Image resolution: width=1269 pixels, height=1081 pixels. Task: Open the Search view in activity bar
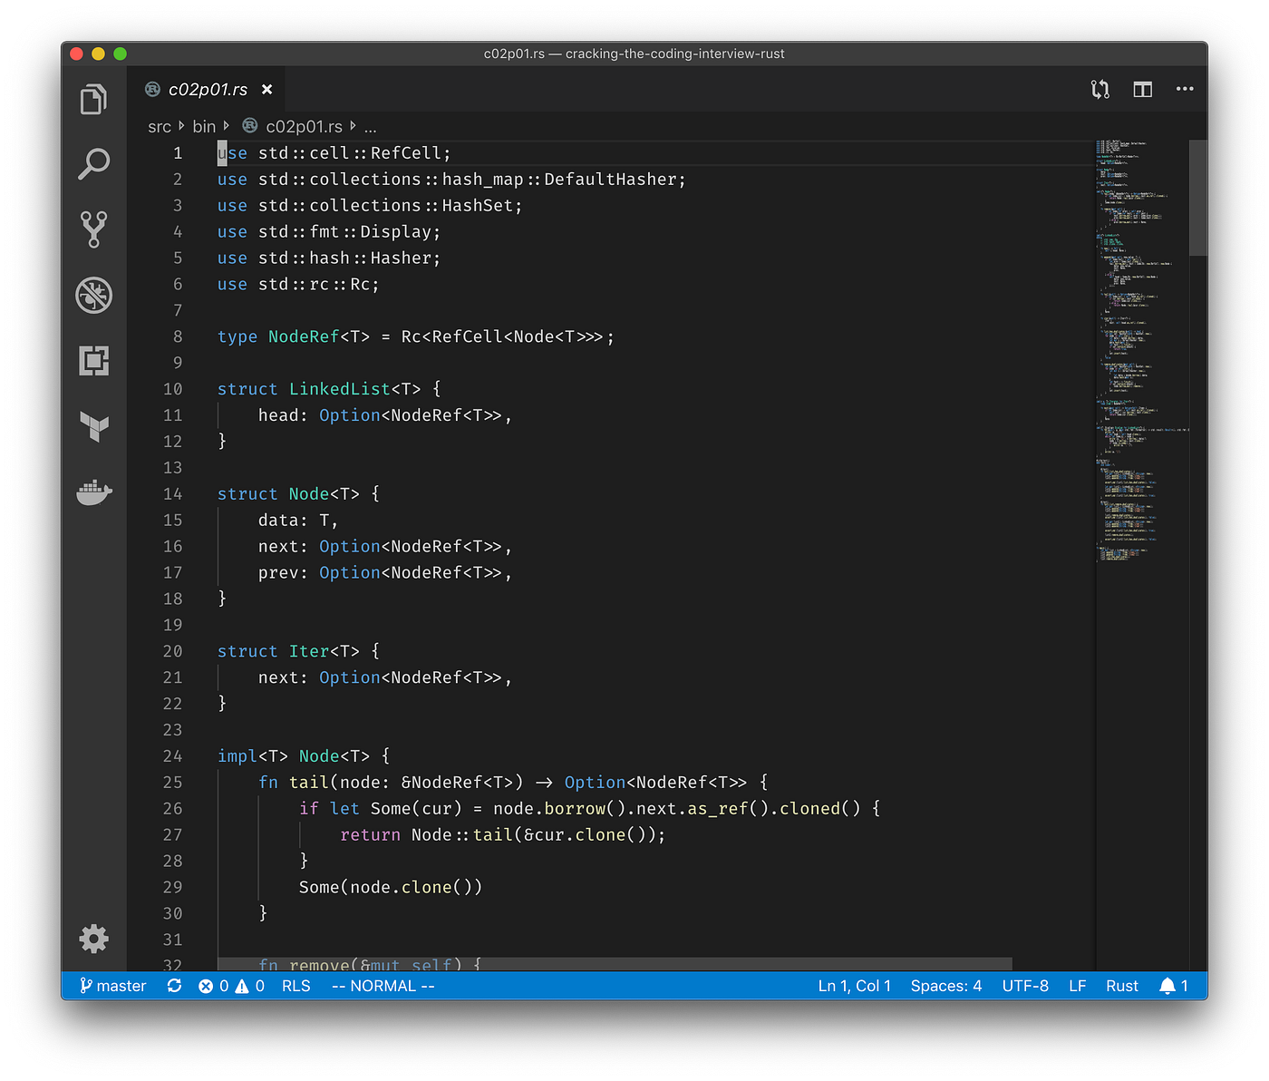tap(93, 164)
